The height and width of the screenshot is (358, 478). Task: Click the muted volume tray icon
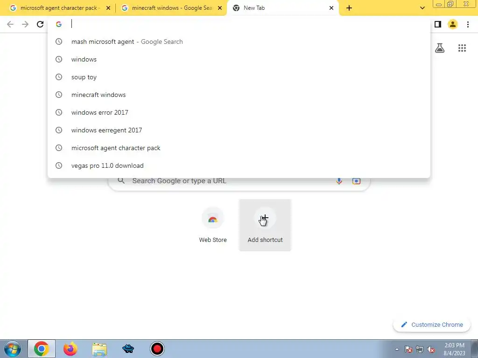tap(431, 349)
